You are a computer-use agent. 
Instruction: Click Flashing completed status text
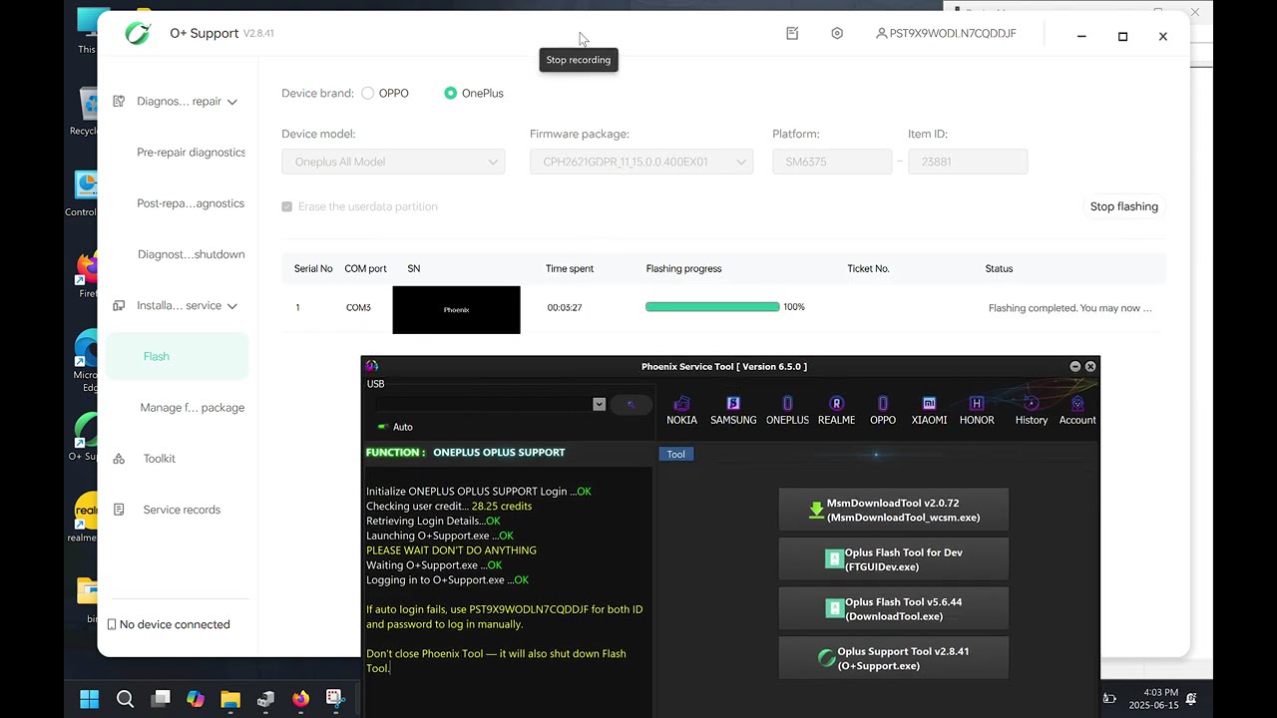coord(1070,308)
